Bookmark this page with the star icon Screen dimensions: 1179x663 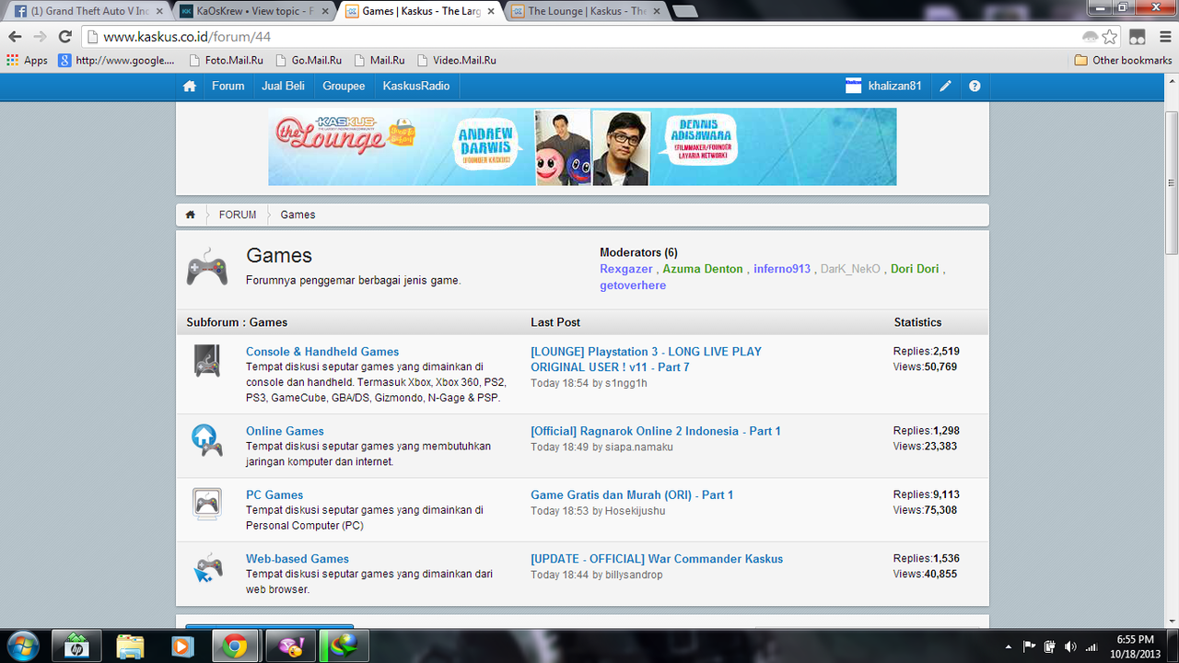1110,37
